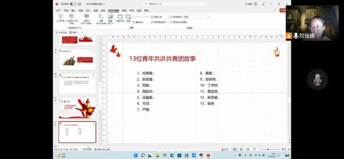The width and height of the screenshot is (344, 159).
Task: Open Notes pane from status bar
Action: (x=225, y=149)
